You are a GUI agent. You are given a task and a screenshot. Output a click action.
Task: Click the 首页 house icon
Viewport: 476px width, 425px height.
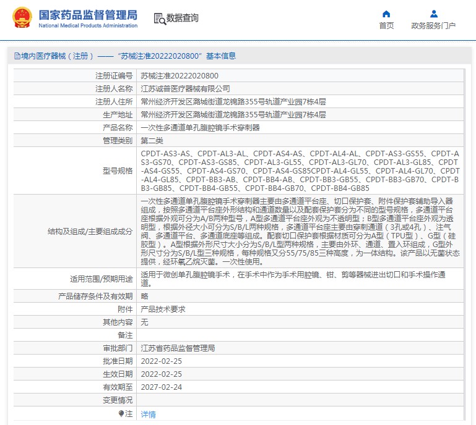point(386,14)
